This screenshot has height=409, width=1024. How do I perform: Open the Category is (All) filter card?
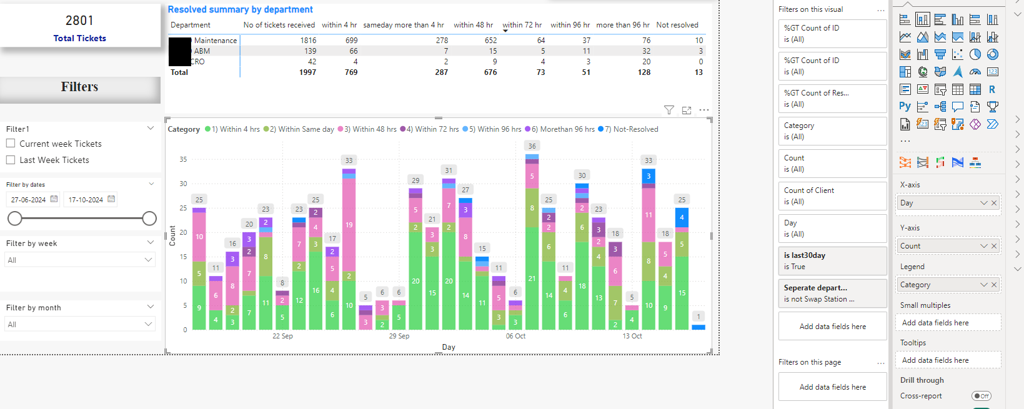click(833, 131)
